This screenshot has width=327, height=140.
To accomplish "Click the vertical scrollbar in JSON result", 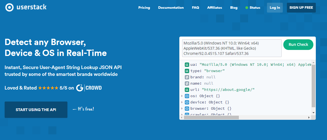I will coord(313,85).
